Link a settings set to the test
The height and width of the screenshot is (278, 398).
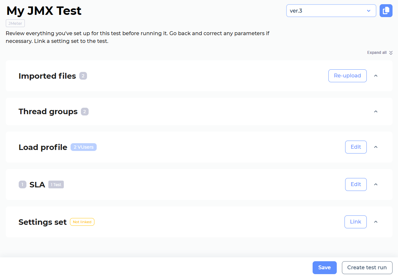coord(355,222)
